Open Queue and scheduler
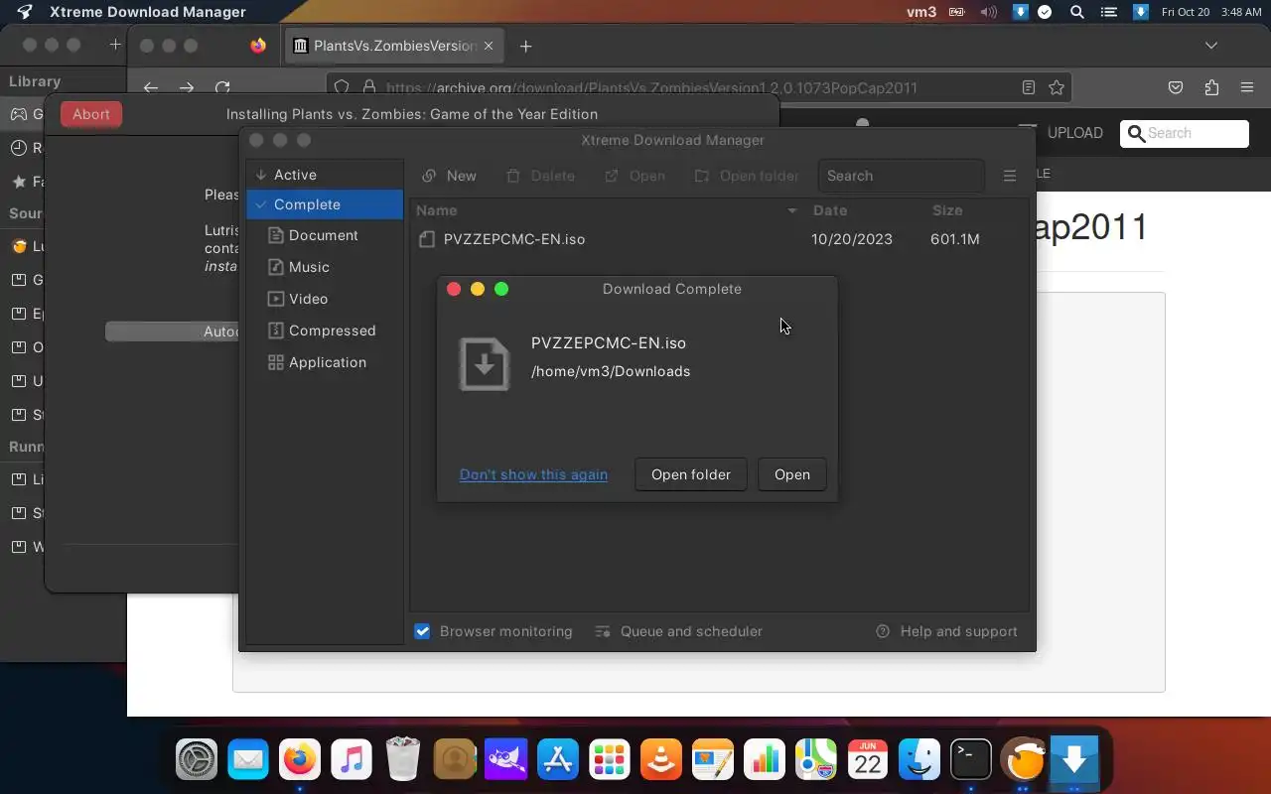Screen dimensions: 1271x794 679,631
